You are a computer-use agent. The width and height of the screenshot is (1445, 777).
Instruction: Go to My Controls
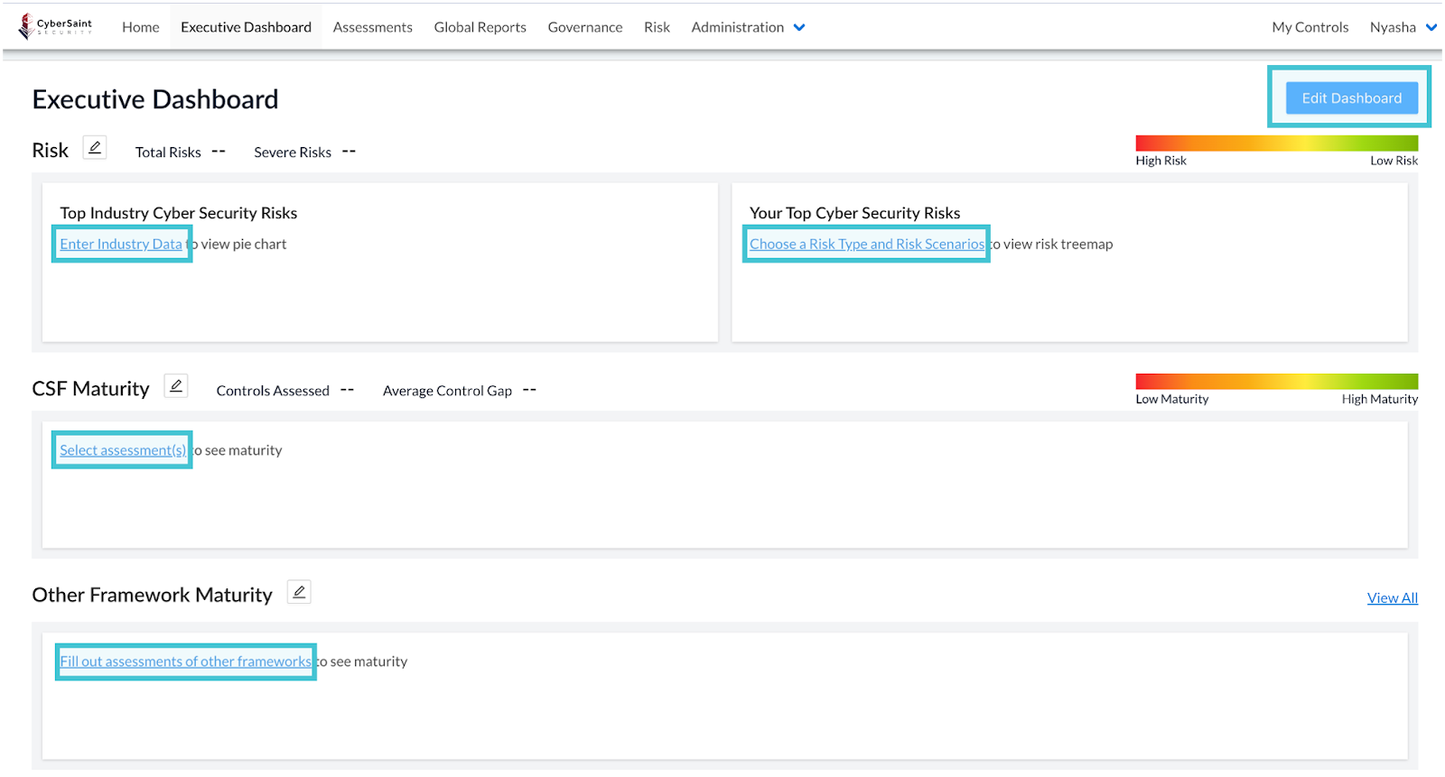1310,27
